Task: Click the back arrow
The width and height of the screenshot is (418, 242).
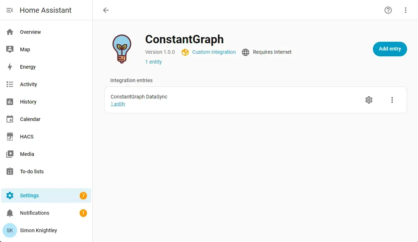Action: (106, 10)
